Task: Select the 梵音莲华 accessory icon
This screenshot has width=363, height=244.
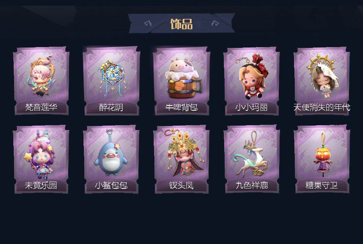Action: pyautogui.click(x=41, y=76)
